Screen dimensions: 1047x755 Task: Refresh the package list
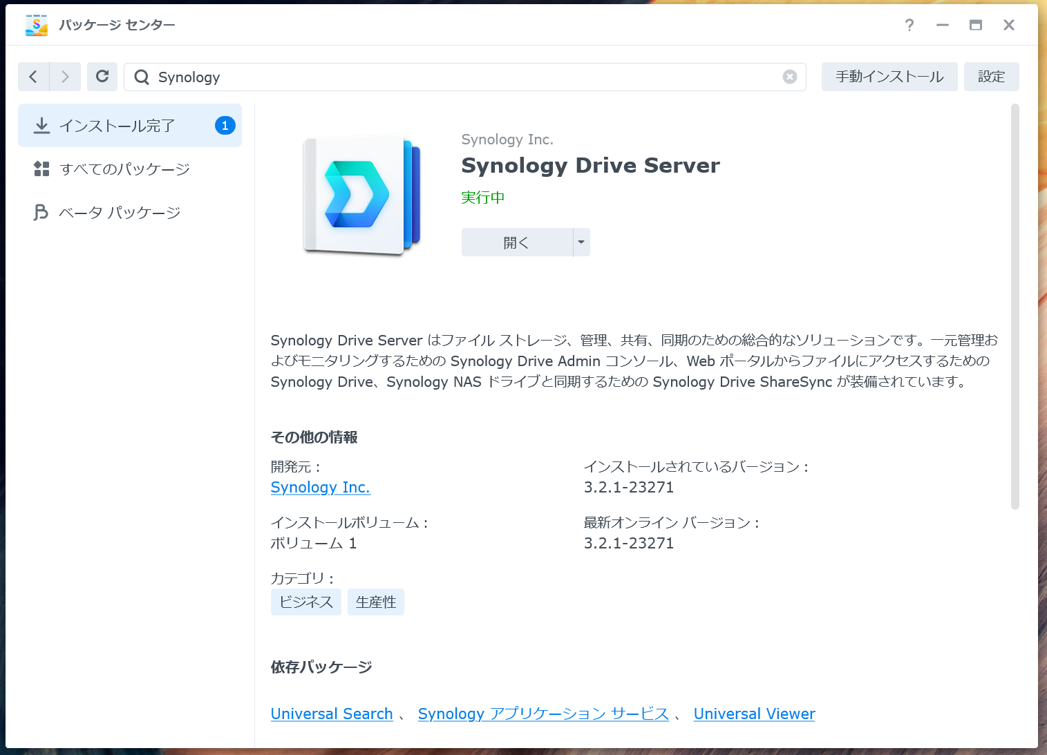click(102, 76)
